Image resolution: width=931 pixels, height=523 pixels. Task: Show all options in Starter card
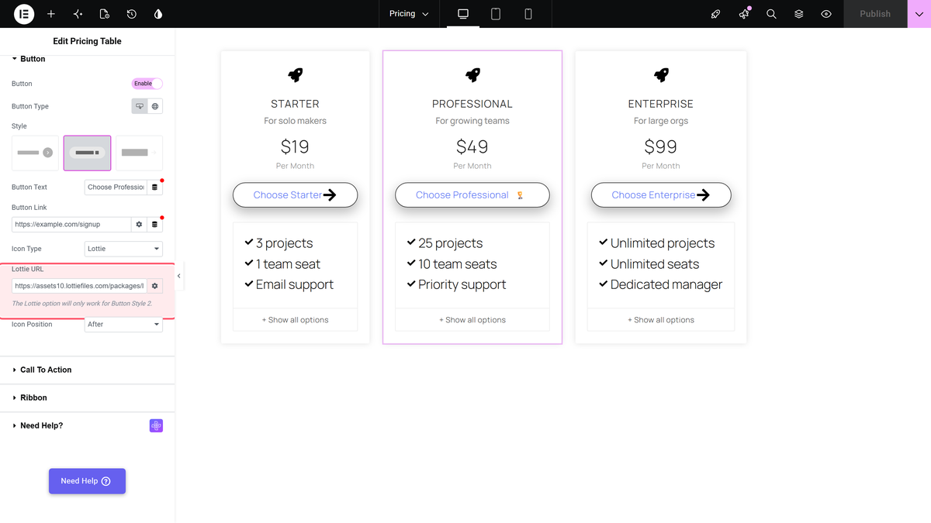tap(295, 320)
